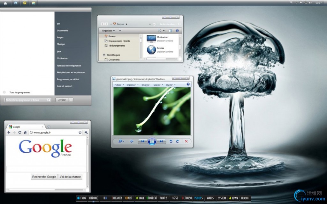Click the Explorer search field

(x=170, y=24)
